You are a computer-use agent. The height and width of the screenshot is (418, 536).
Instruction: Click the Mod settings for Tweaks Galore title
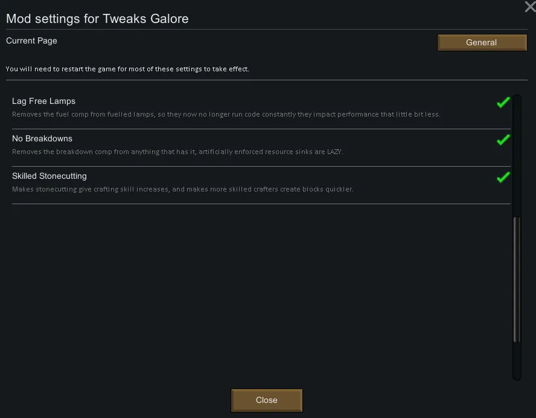click(97, 19)
